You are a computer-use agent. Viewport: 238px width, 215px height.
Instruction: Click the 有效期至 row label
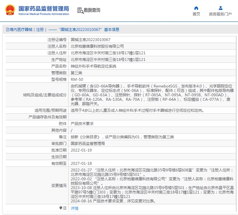[59, 164]
